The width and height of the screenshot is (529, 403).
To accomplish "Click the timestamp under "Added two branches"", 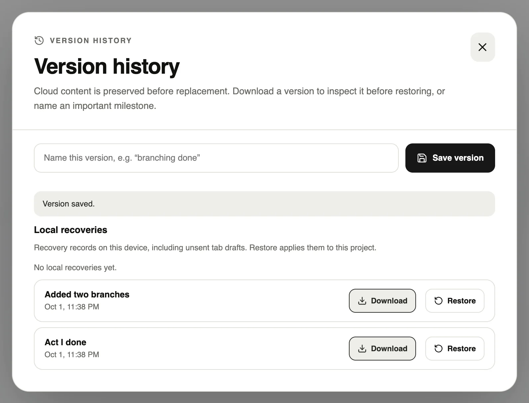I will tap(72, 307).
